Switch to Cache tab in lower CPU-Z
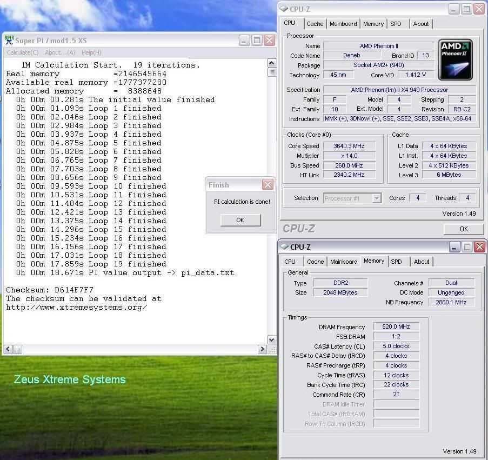This screenshot has width=488, height=460. pos(315,262)
